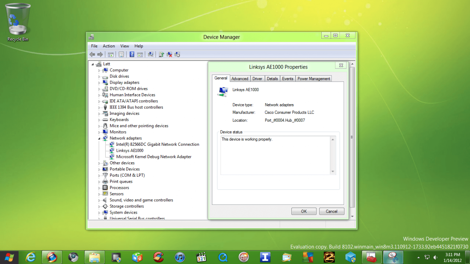
Task: Click the volume speaker icon in system tray
Action: tap(435, 257)
